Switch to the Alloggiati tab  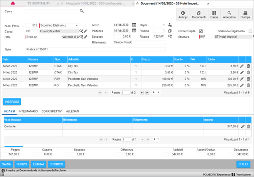click(95, 3)
